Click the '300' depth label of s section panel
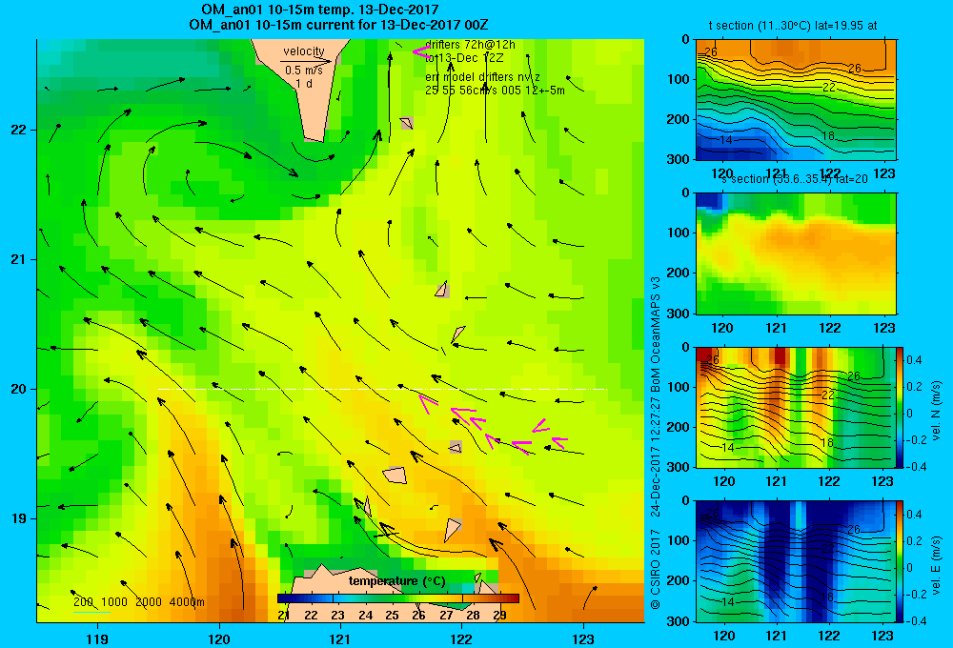Viewport: 953px width, 648px height. coord(679,314)
